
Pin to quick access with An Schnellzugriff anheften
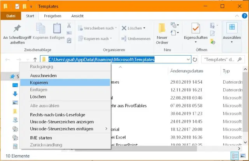(17, 34)
